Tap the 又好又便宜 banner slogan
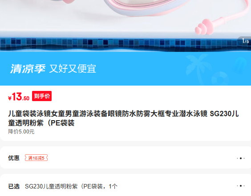 pyautogui.click(x=73, y=69)
